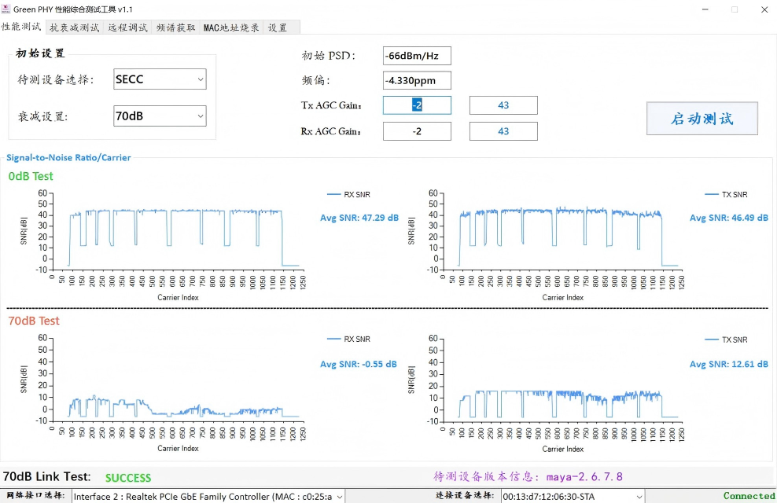Screen dimensions: 777x503
Task: Click the 启动测试 start button
Action: click(x=702, y=119)
